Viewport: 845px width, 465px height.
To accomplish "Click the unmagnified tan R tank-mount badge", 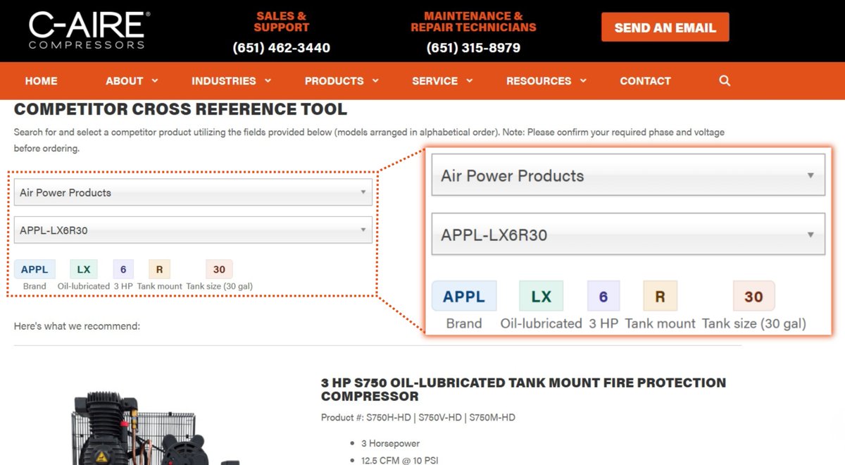I will point(159,269).
